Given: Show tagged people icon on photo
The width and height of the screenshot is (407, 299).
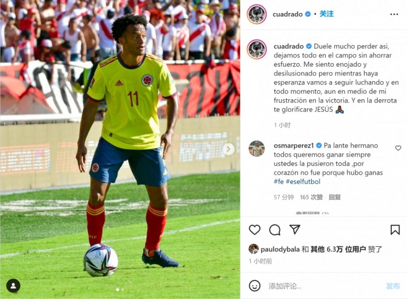Looking at the screenshot, I should pyautogui.click(x=13, y=286).
